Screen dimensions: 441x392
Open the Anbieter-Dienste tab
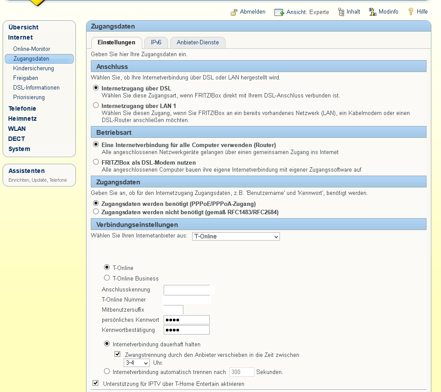point(198,43)
